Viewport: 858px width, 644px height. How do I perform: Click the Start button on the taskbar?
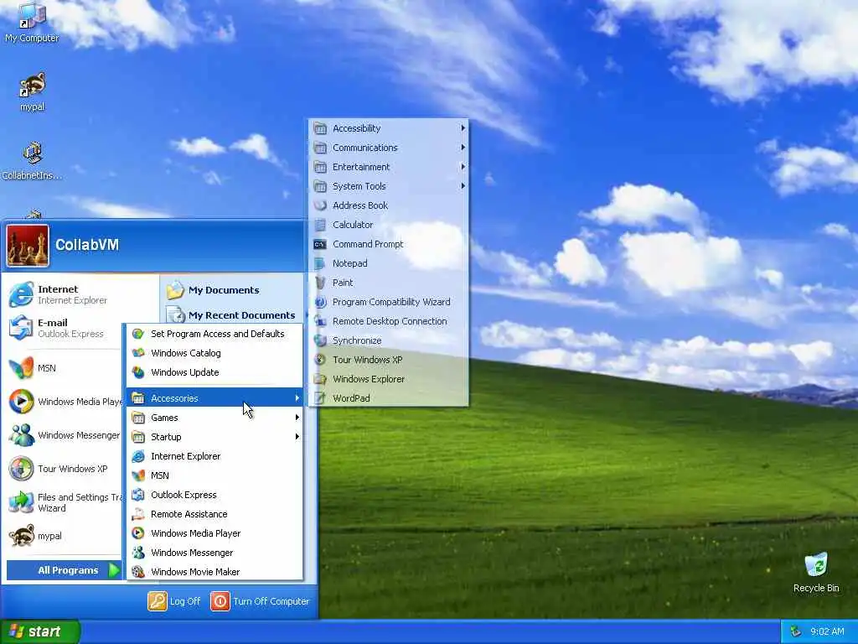(39, 631)
